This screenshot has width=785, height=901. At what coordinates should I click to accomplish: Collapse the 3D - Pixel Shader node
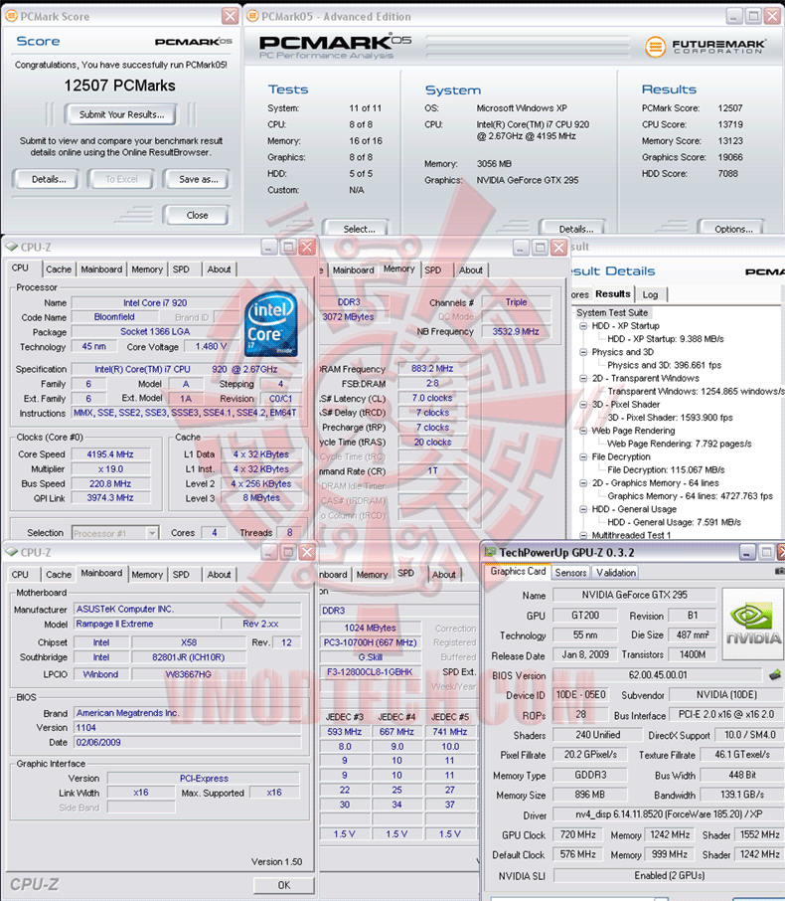point(583,405)
